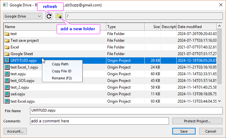Open the Google Drive storage dropdown

click(23, 16)
